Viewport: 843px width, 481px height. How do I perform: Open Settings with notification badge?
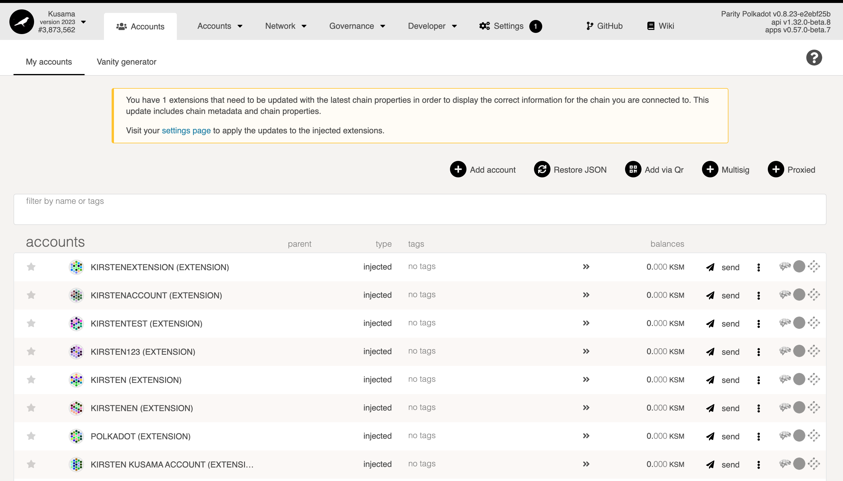click(x=510, y=26)
